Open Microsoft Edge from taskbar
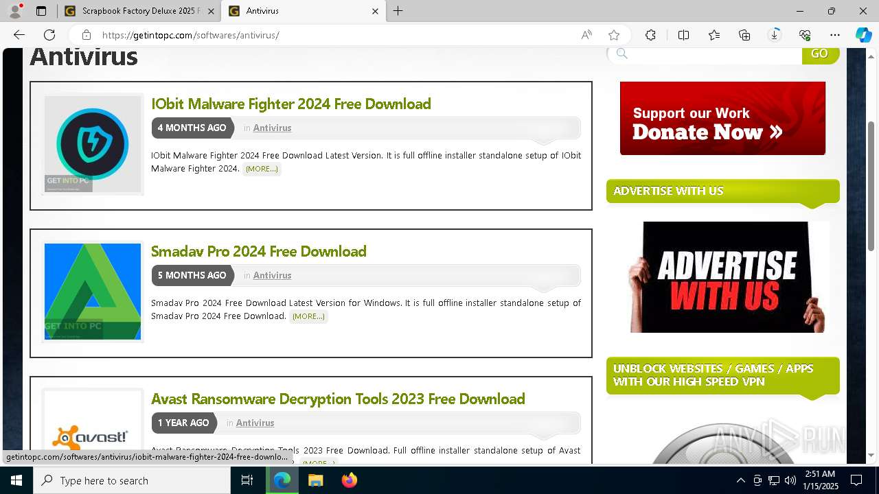Viewport: 879px width, 494px height. pyautogui.click(x=282, y=480)
